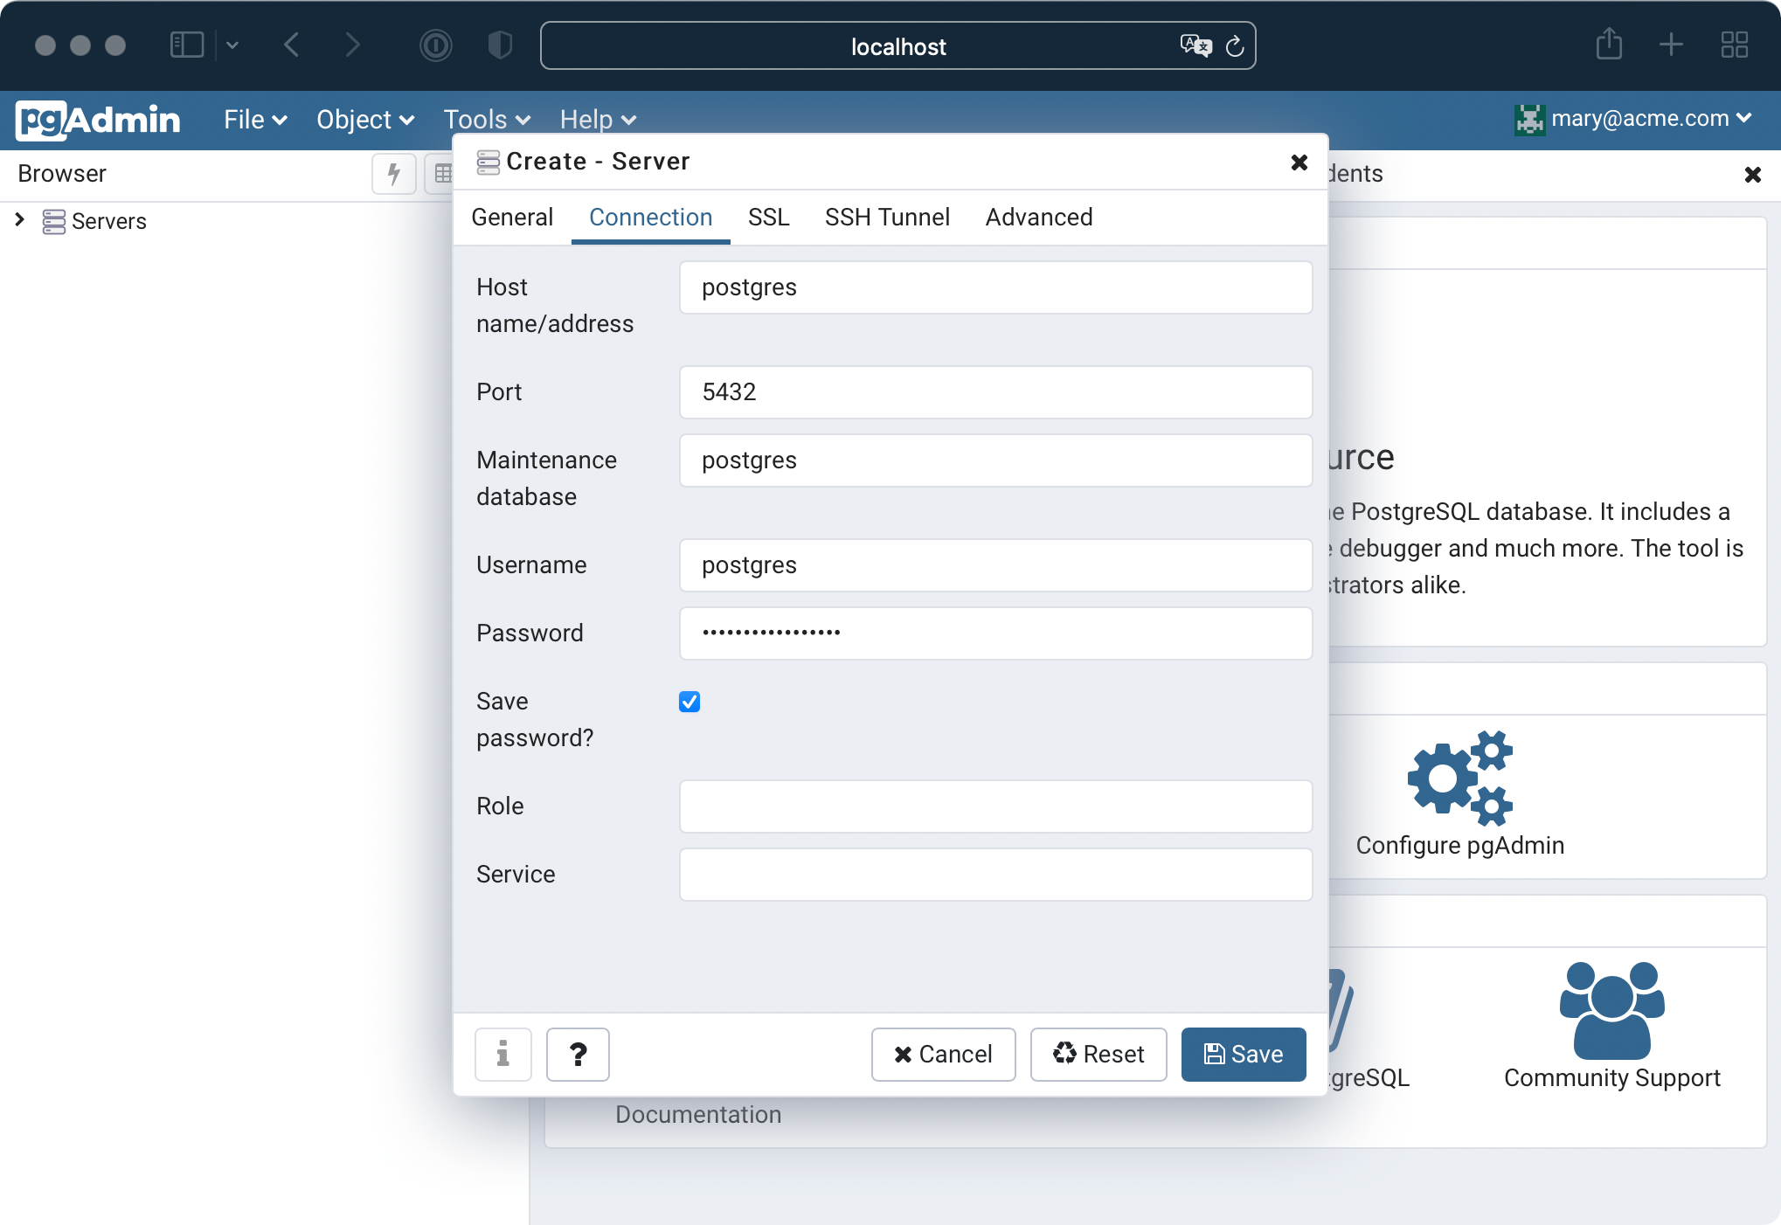The image size is (1781, 1225).
Task: Close the Create - Server dialog
Action: point(1299,163)
